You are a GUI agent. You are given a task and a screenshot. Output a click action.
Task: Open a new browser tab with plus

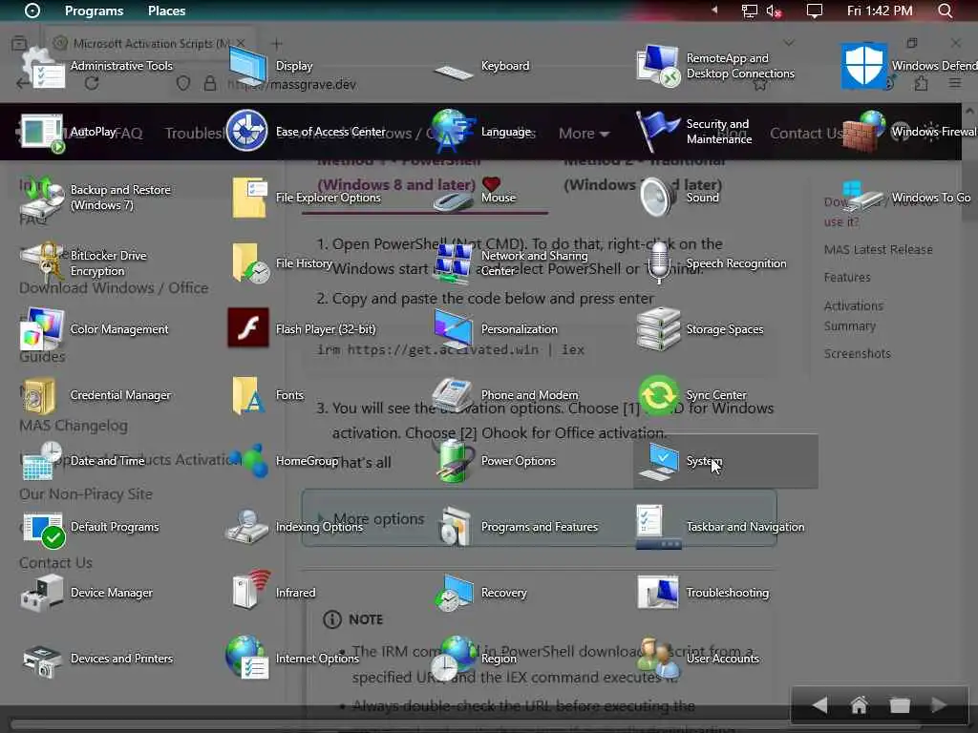coord(276,44)
